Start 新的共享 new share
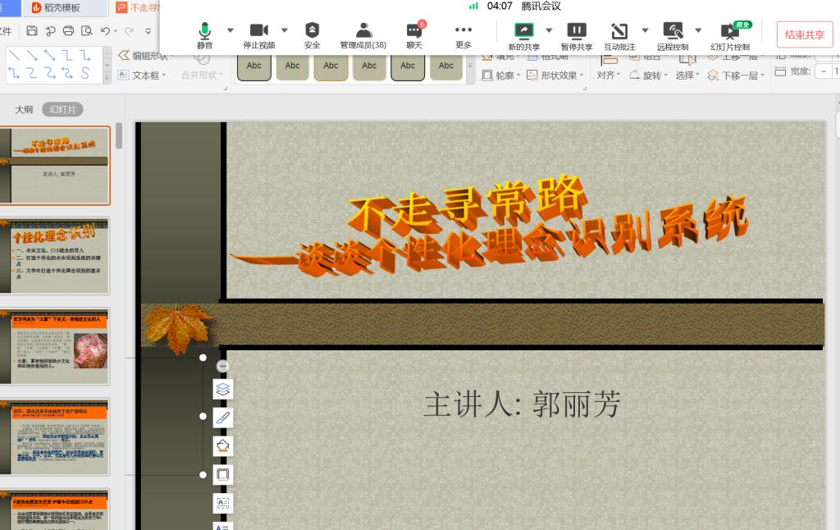Screen dimensions: 840x530 pyautogui.click(x=523, y=34)
